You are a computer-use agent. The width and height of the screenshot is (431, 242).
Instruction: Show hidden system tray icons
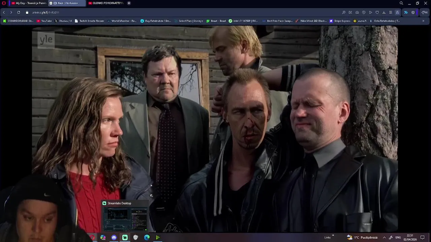coord(384,238)
